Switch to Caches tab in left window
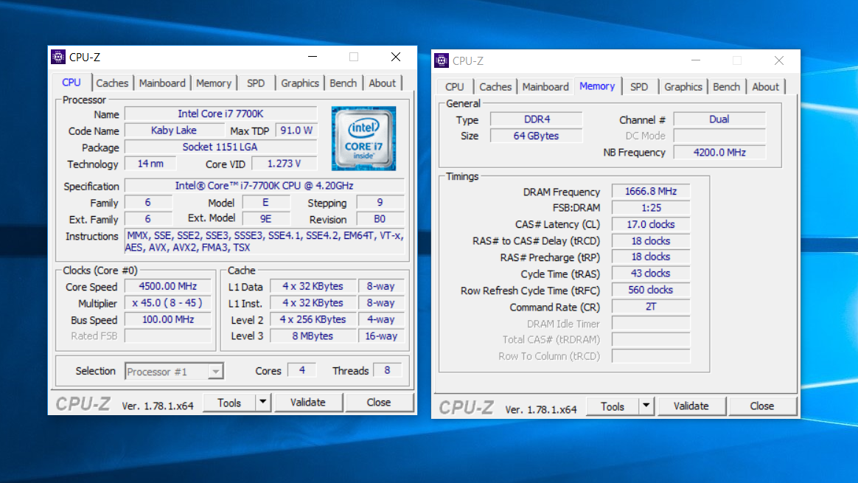 [x=112, y=83]
